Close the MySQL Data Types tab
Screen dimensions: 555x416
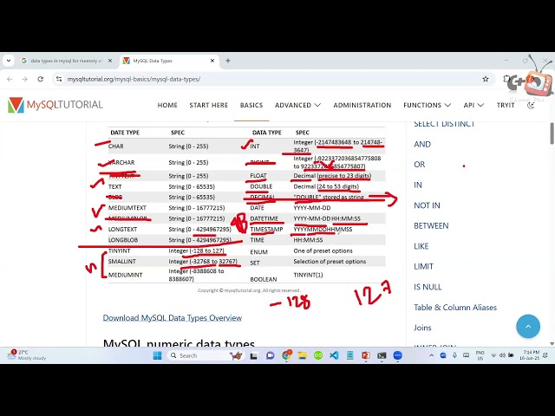click(212, 61)
